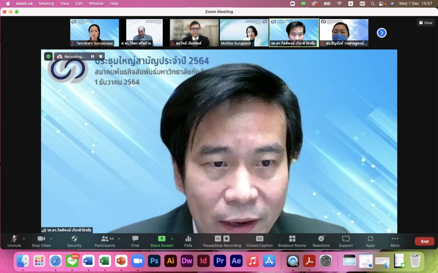Stop recording from bottom toolbar
438x273 pixels.
click(x=227, y=238)
